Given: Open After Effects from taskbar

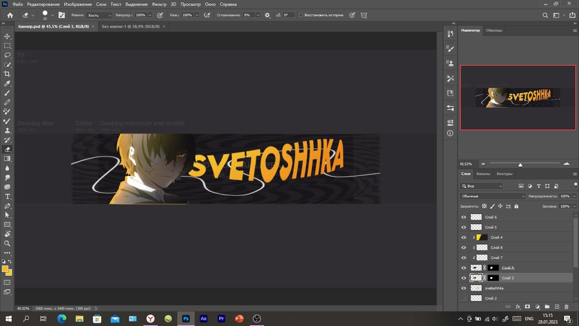Looking at the screenshot, I should click(204, 319).
